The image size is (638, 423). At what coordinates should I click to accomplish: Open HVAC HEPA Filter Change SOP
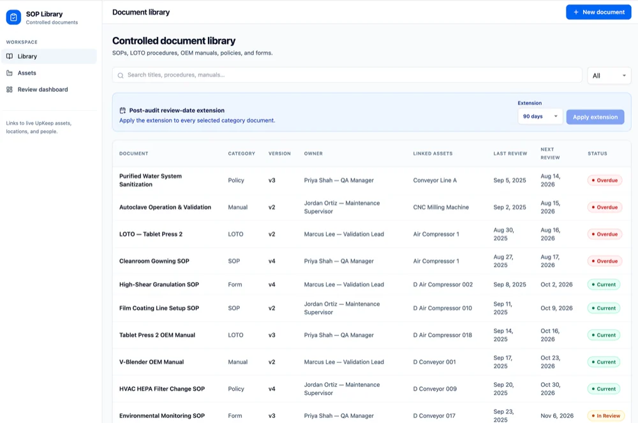click(161, 389)
